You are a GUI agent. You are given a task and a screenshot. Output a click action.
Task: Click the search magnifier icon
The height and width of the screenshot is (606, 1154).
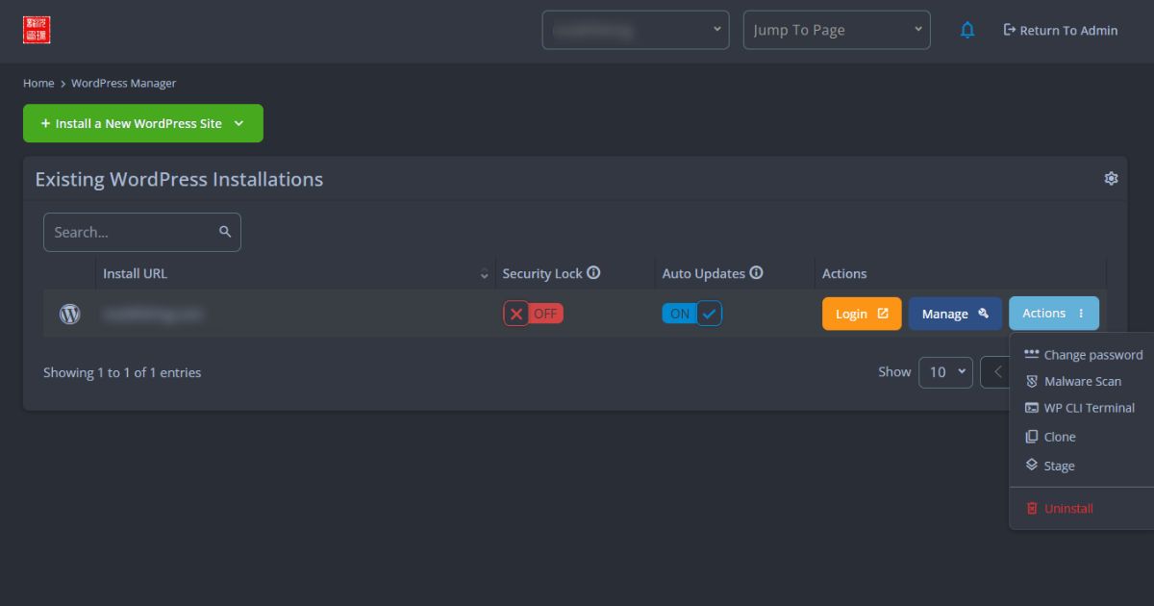(225, 232)
